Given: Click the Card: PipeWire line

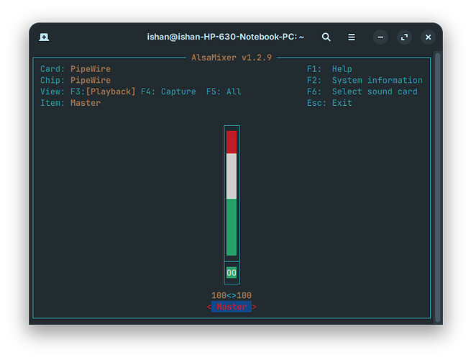Looking at the screenshot, I should tap(76, 69).
